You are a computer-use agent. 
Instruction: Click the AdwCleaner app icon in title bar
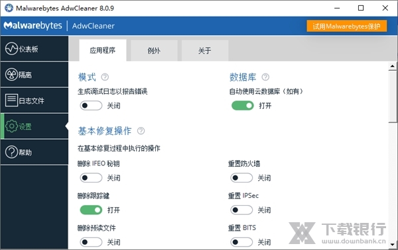(9, 8)
